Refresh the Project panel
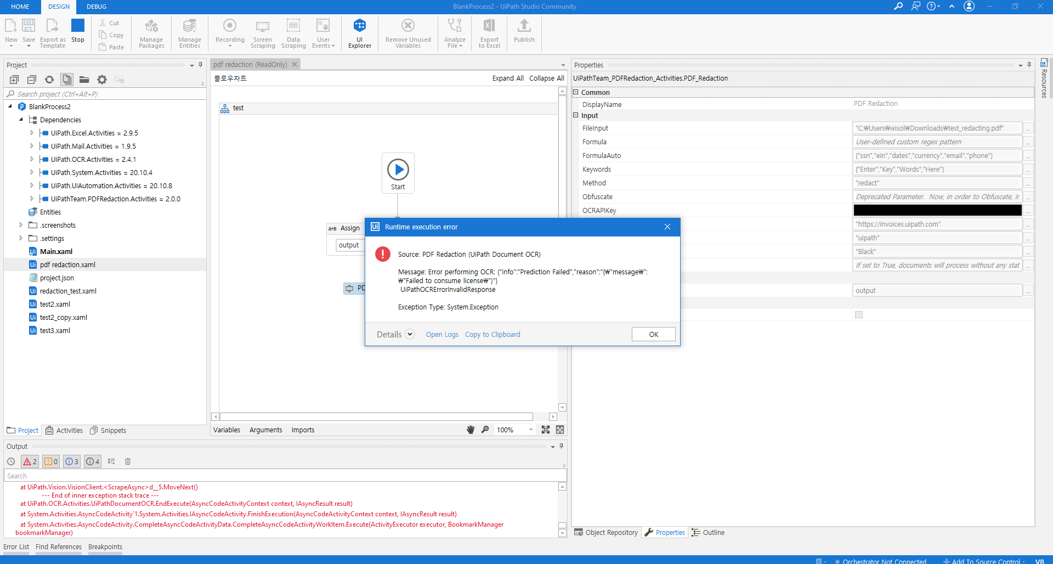 click(x=49, y=80)
